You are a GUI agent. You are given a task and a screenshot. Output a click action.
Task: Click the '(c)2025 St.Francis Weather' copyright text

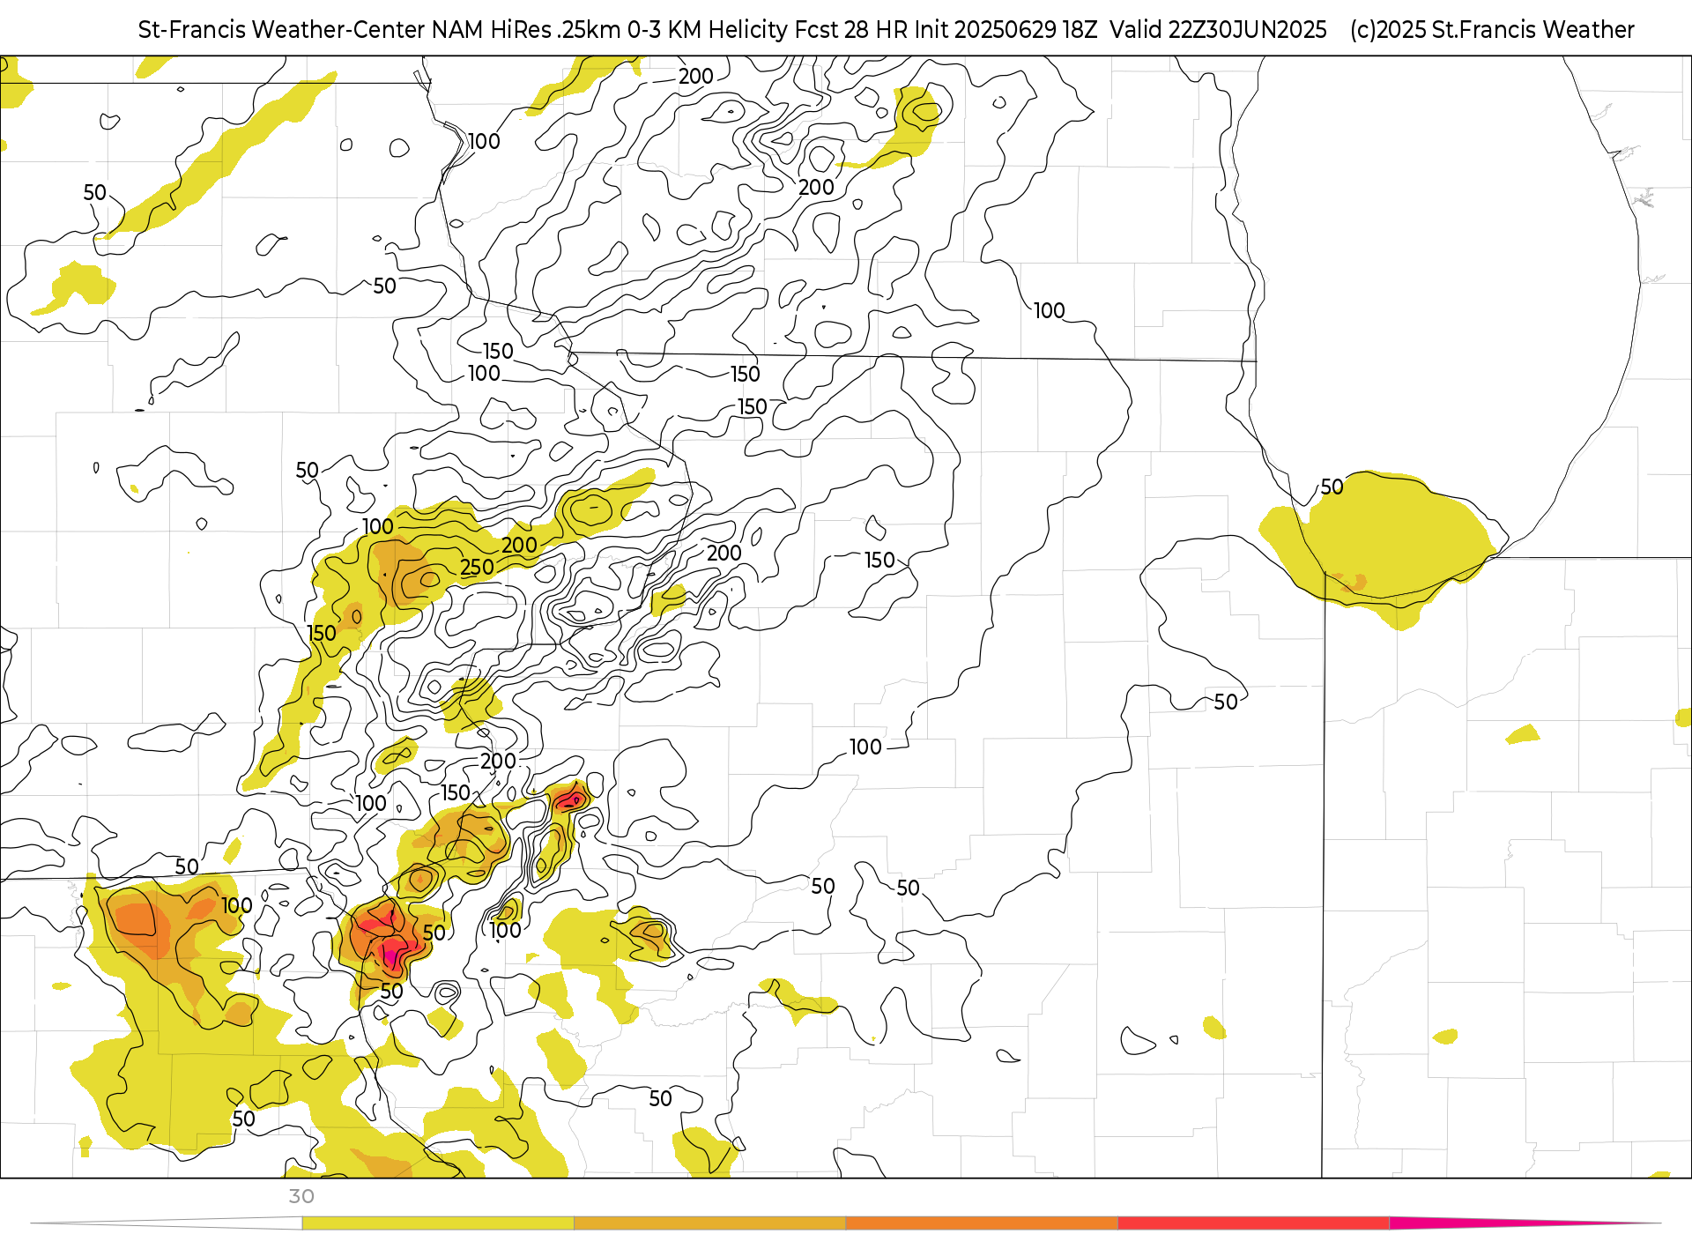coord(1492,30)
